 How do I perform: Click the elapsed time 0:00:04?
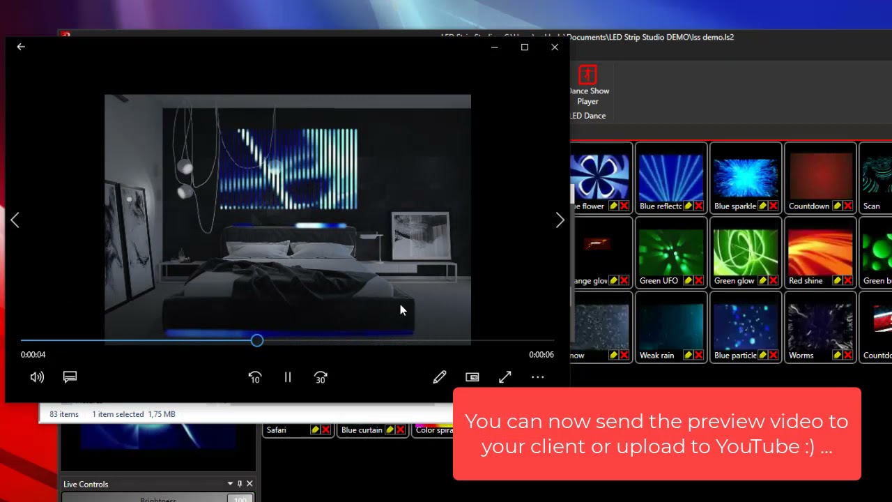point(33,355)
